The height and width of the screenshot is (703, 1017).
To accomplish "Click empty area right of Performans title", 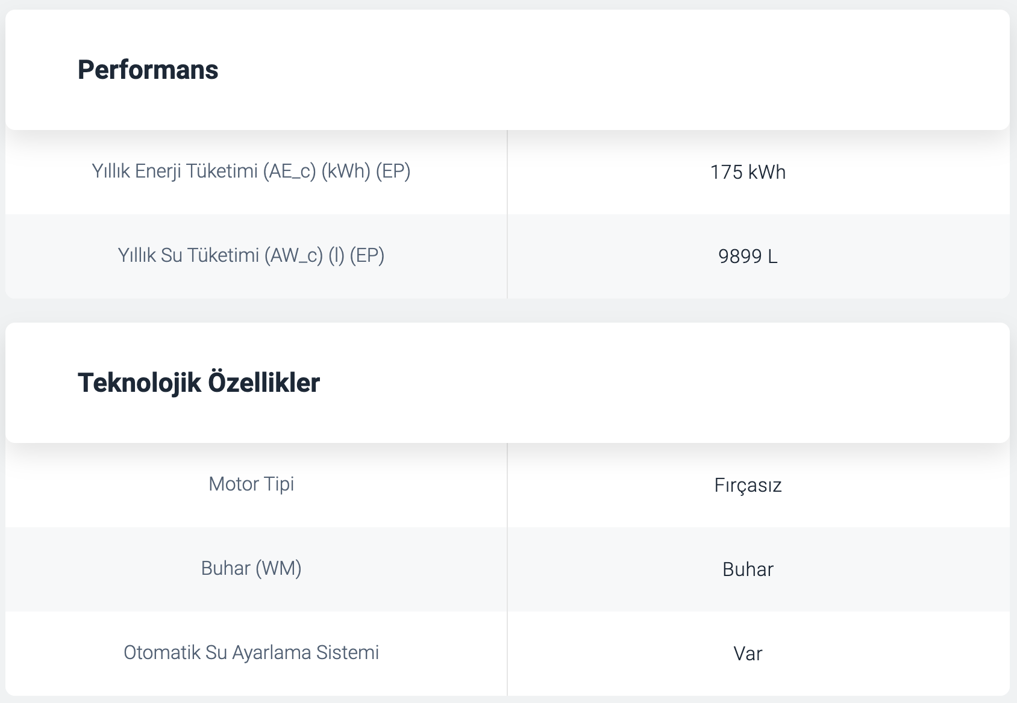I will [x=602, y=70].
